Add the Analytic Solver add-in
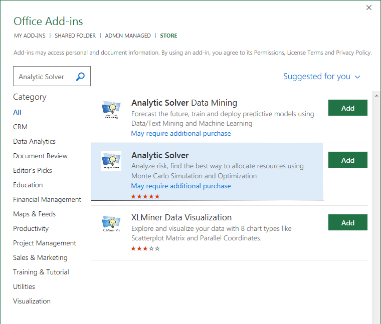This screenshot has width=381, height=324. (347, 160)
